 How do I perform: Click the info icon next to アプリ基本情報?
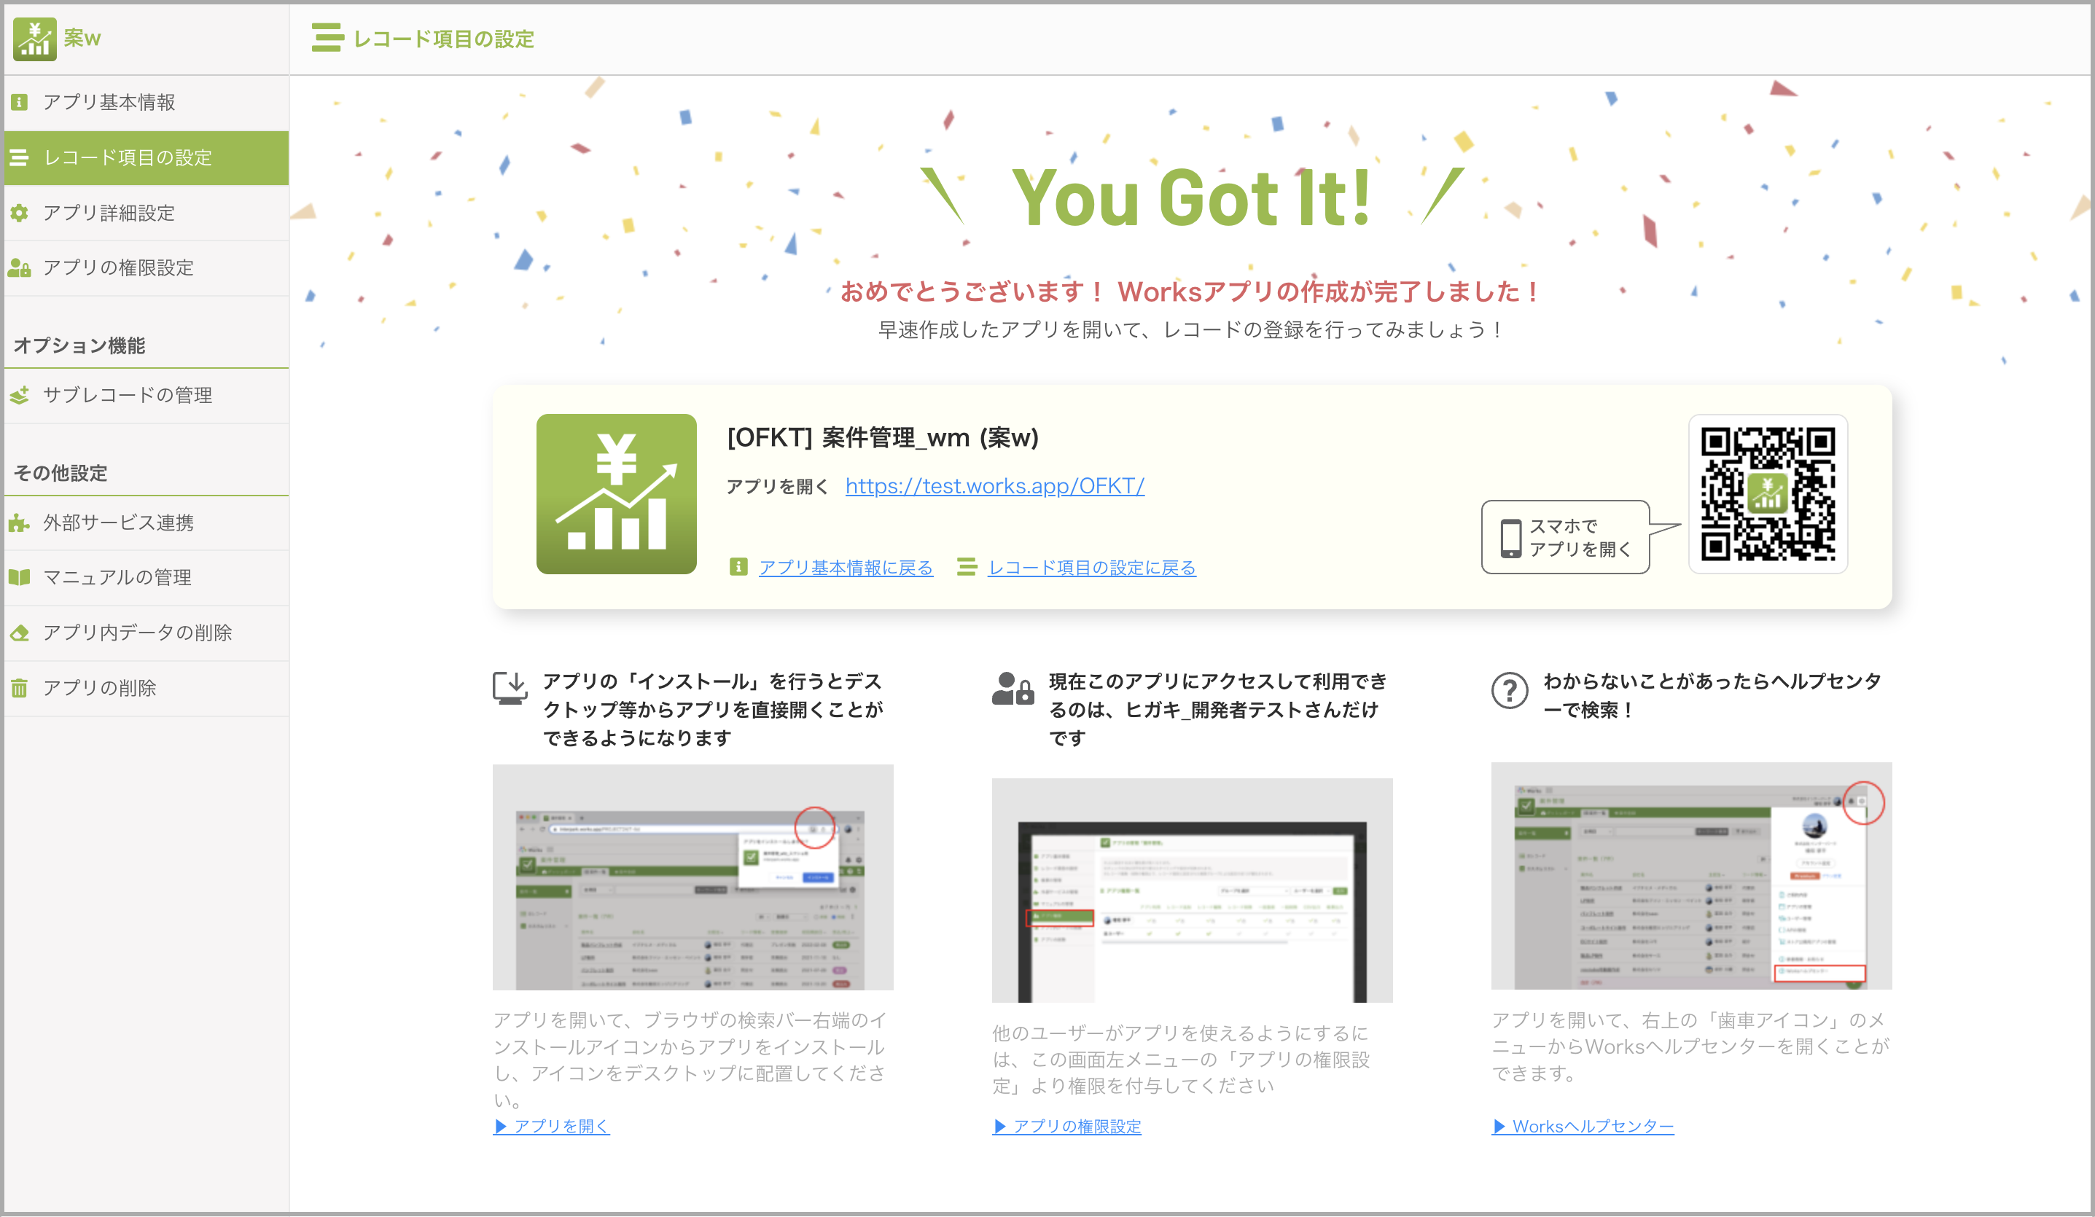19,102
